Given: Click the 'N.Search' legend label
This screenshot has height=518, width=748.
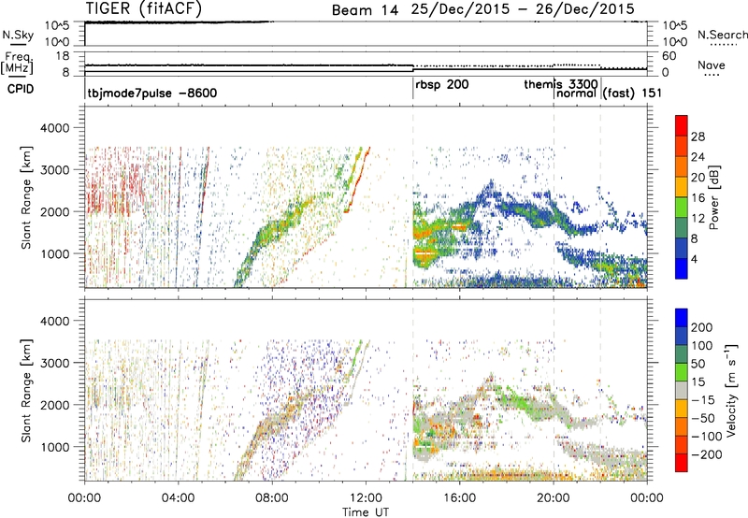Looking at the screenshot, I should 723,35.
